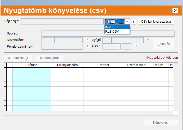The height and width of the screenshot is (130, 183).
Task: Click the Pénzforgalmi hely name field
Action: pos(66,47)
